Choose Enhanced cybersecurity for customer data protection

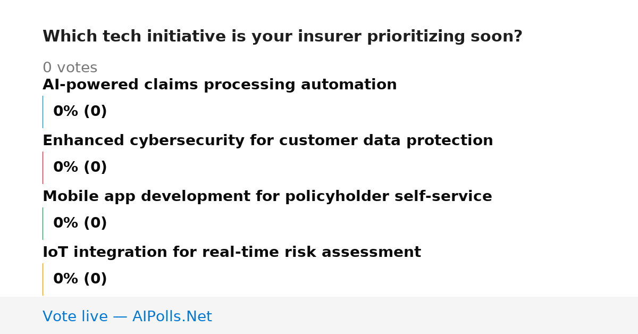[x=268, y=141]
